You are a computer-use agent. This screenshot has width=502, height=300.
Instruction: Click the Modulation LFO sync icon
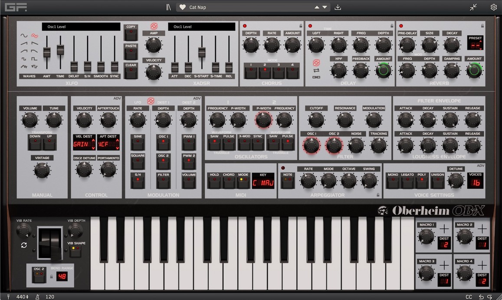[151, 101]
